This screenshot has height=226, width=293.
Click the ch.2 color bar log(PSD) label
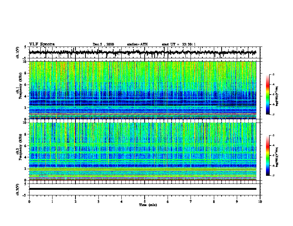(x=277, y=157)
